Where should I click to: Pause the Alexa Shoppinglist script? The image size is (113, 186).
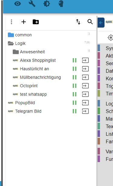tap(75, 60)
